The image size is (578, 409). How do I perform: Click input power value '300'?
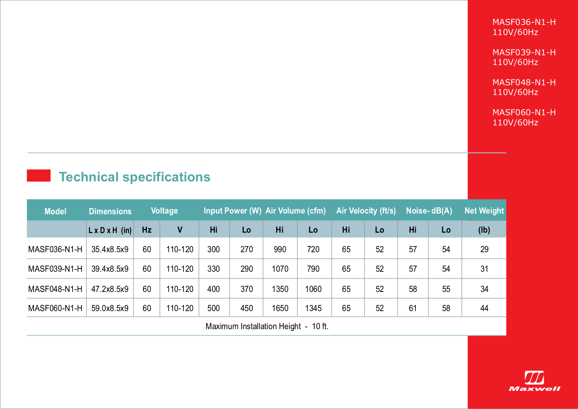click(x=213, y=249)
